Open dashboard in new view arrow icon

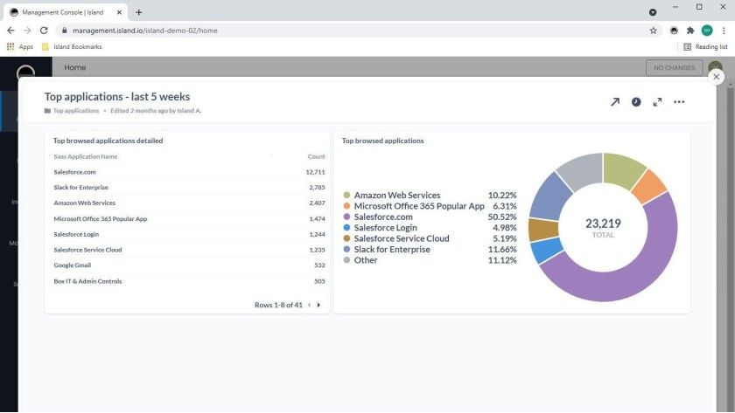615,102
